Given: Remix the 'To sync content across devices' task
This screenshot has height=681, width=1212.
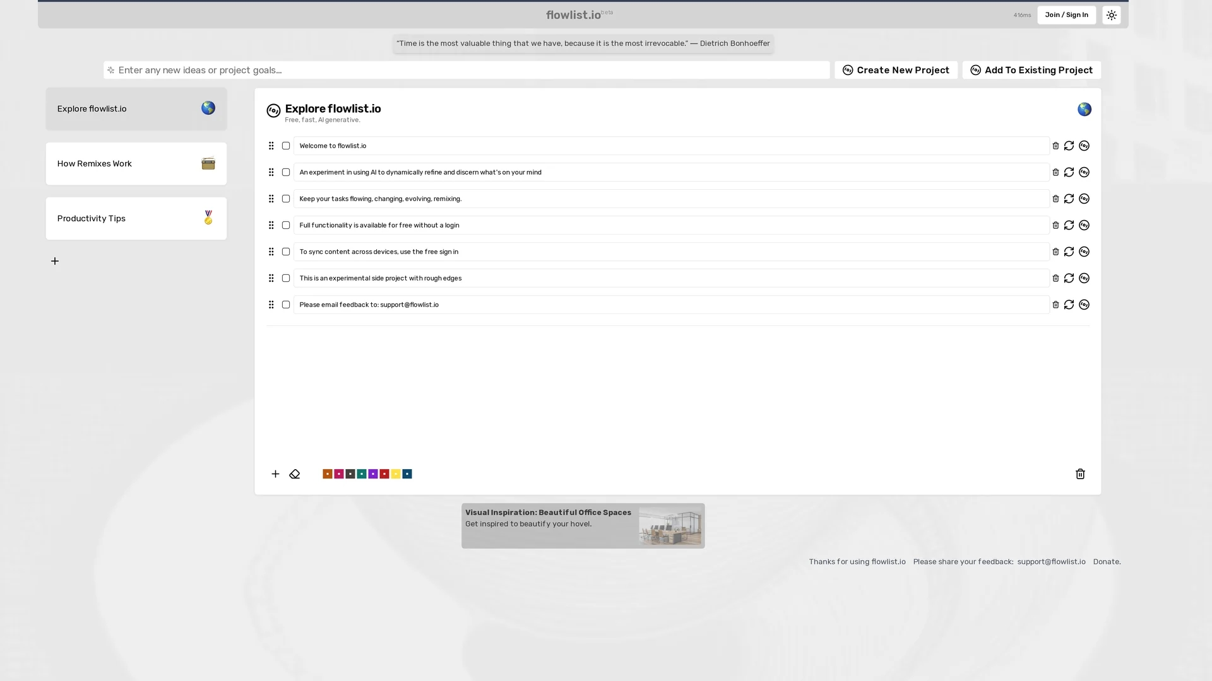Looking at the screenshot, I should [1084, 252].
